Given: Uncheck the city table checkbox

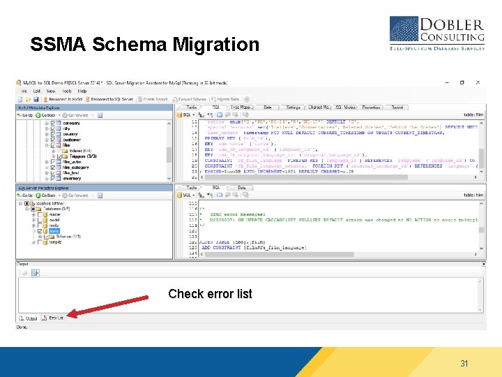Looking at the screenshot, I should point(53,128).
